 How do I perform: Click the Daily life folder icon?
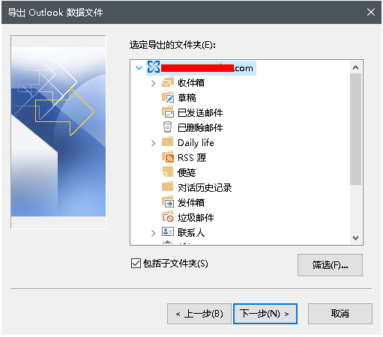pyautogui.click(x=167, y=142)
